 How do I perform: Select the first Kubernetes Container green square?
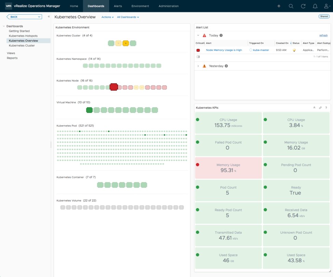100,185
